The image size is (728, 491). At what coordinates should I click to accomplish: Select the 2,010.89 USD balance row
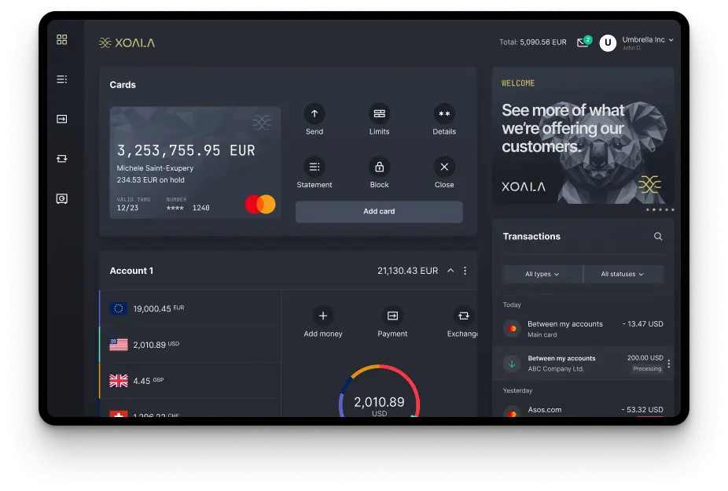(x=190, y=345)
